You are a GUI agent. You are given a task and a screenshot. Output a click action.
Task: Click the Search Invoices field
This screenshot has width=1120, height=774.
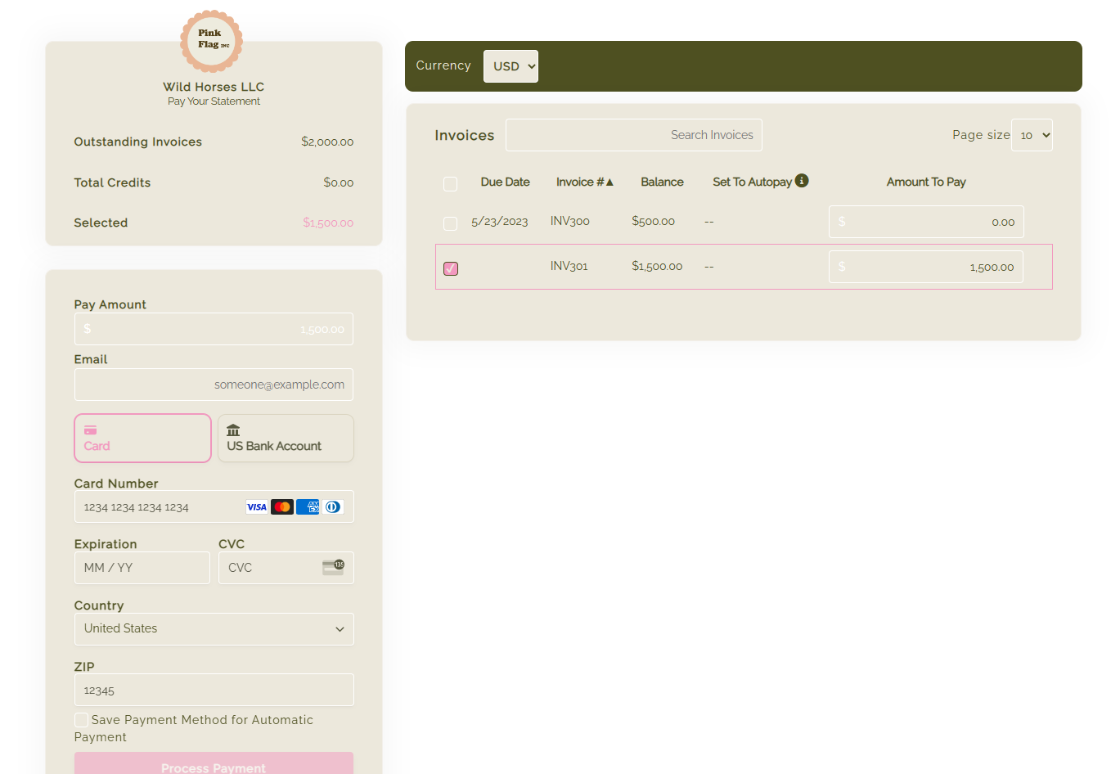pyautogui.click(x=633, y=135)
